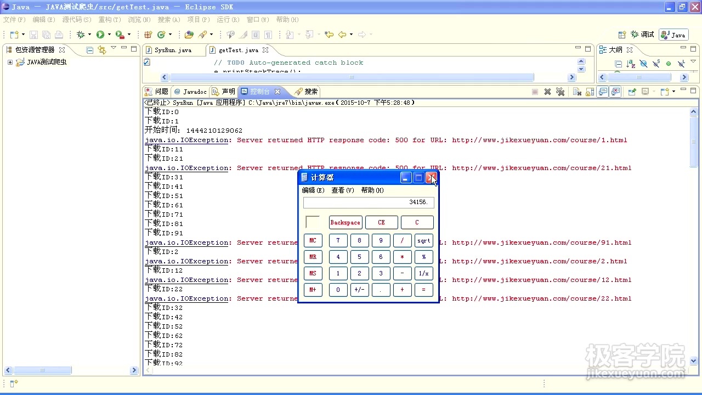Switch to 调试 perspective

[642, 35]
